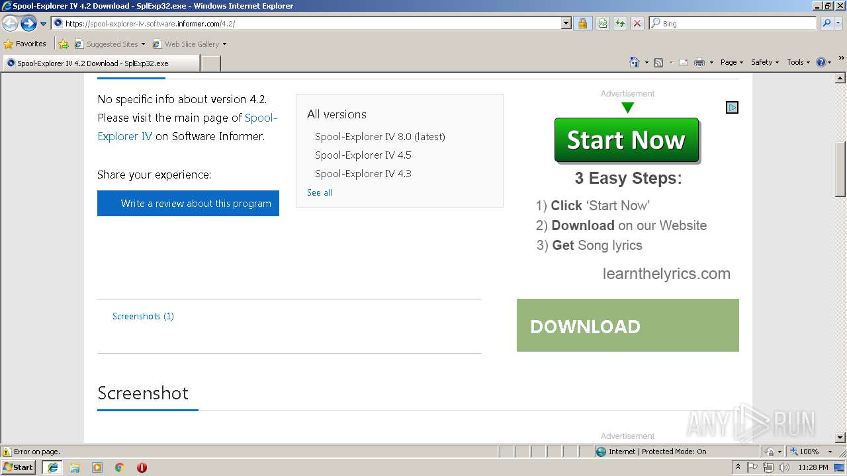Open Spool-Explorer IV 4.5 version
This screenshot has height=476, width=847.
(x=363, y=155)
